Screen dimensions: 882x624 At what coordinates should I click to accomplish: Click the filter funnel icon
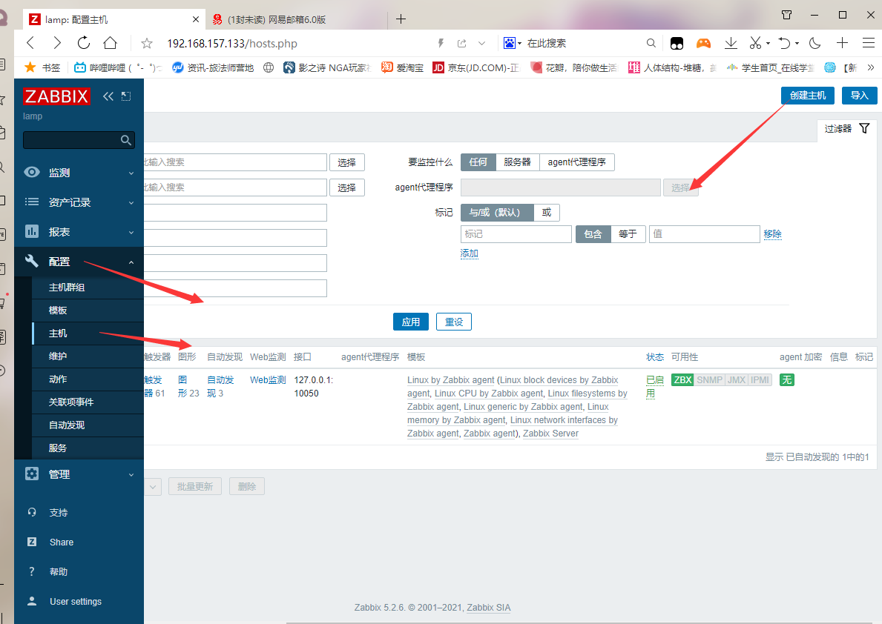point(864,128)
